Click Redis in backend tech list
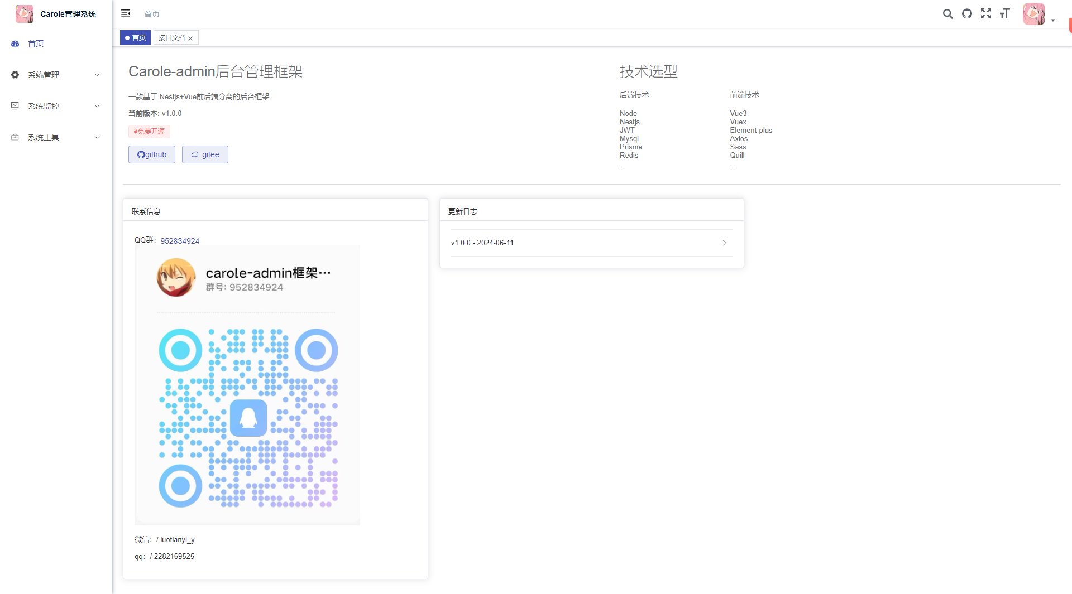The width and height of the screenshot is (1072, 594). (629, 155)
